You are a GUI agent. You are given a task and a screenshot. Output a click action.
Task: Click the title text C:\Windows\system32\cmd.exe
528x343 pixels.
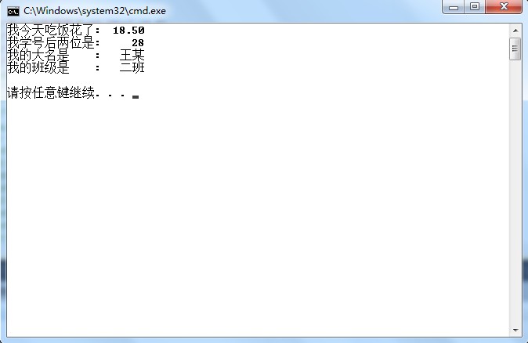click(95, 11)
